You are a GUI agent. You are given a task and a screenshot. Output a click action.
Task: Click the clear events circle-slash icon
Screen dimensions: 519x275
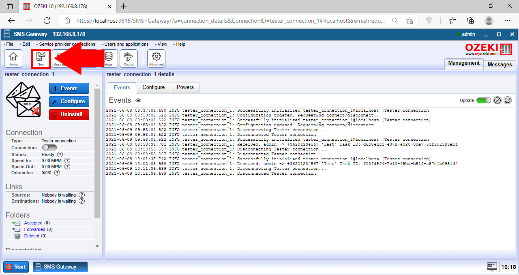pyautogui.click(x=498, y=100)
